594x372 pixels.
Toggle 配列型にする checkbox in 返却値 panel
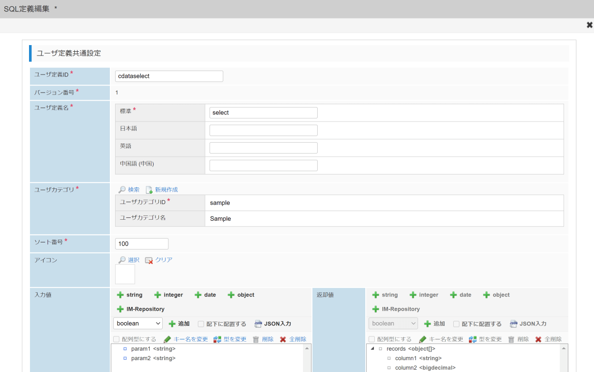pyautogui.click(x=372, y=339)
